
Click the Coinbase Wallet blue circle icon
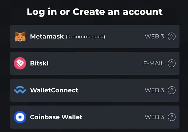click(20, 117)
